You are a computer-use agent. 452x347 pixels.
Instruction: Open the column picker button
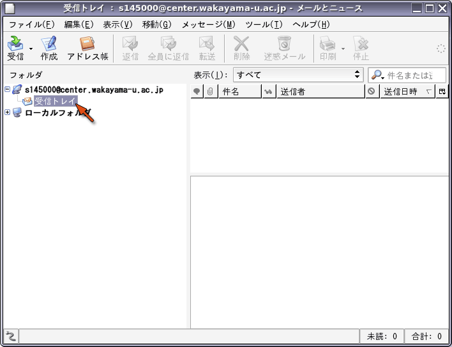click(x=442, y=91)
